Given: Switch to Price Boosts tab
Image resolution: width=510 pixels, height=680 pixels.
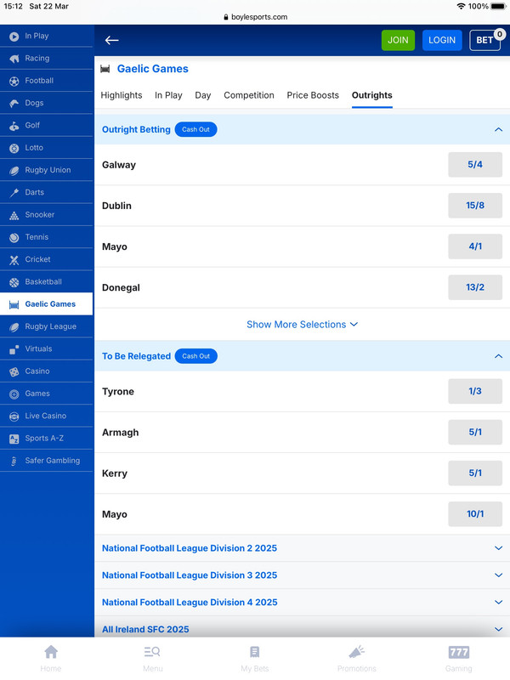Looking at the screenshot, I should [x=313, y=95].
